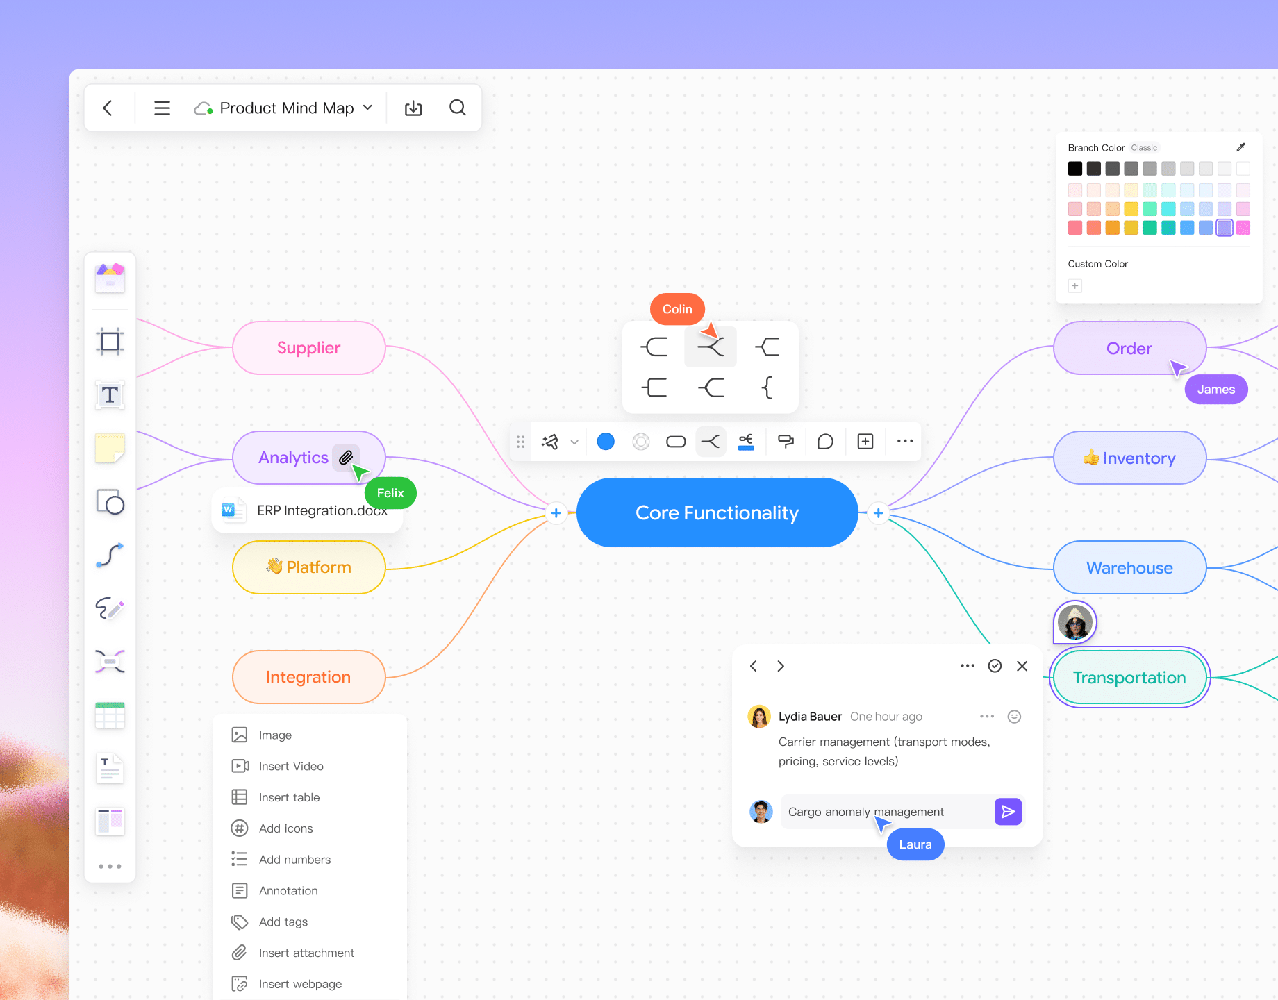
Task: Pick the freehand pen tool from the sidebar
Action: pos(110,609)
